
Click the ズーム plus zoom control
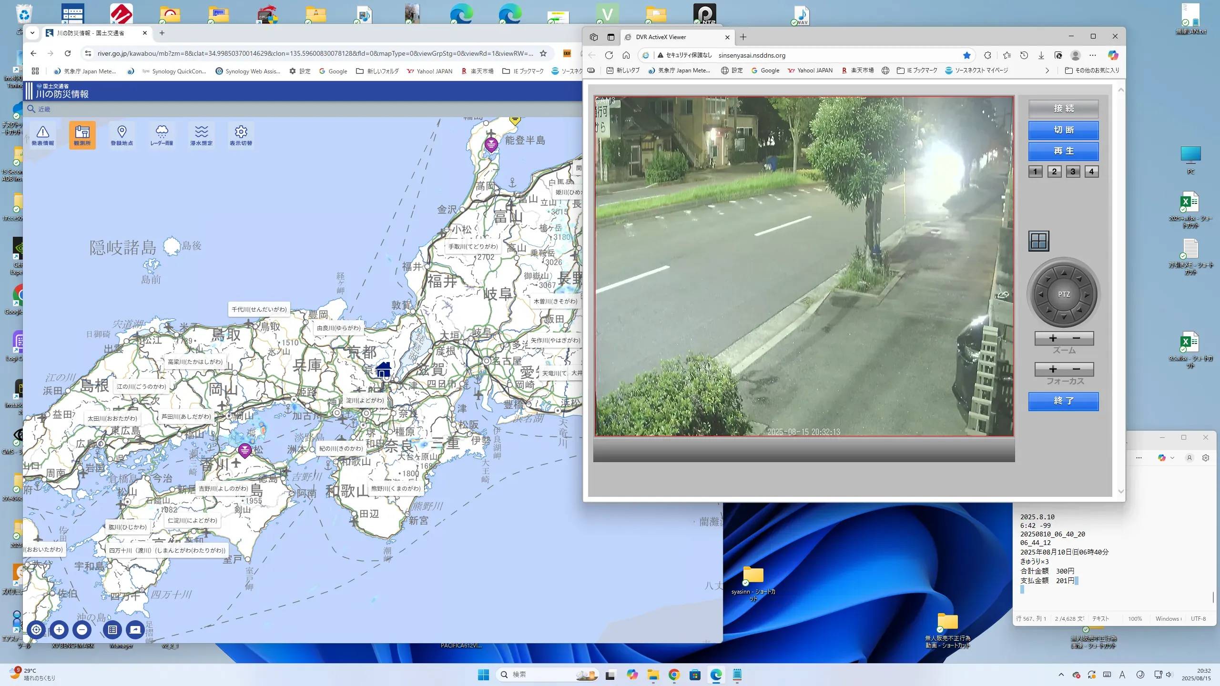click(1053, 338)
